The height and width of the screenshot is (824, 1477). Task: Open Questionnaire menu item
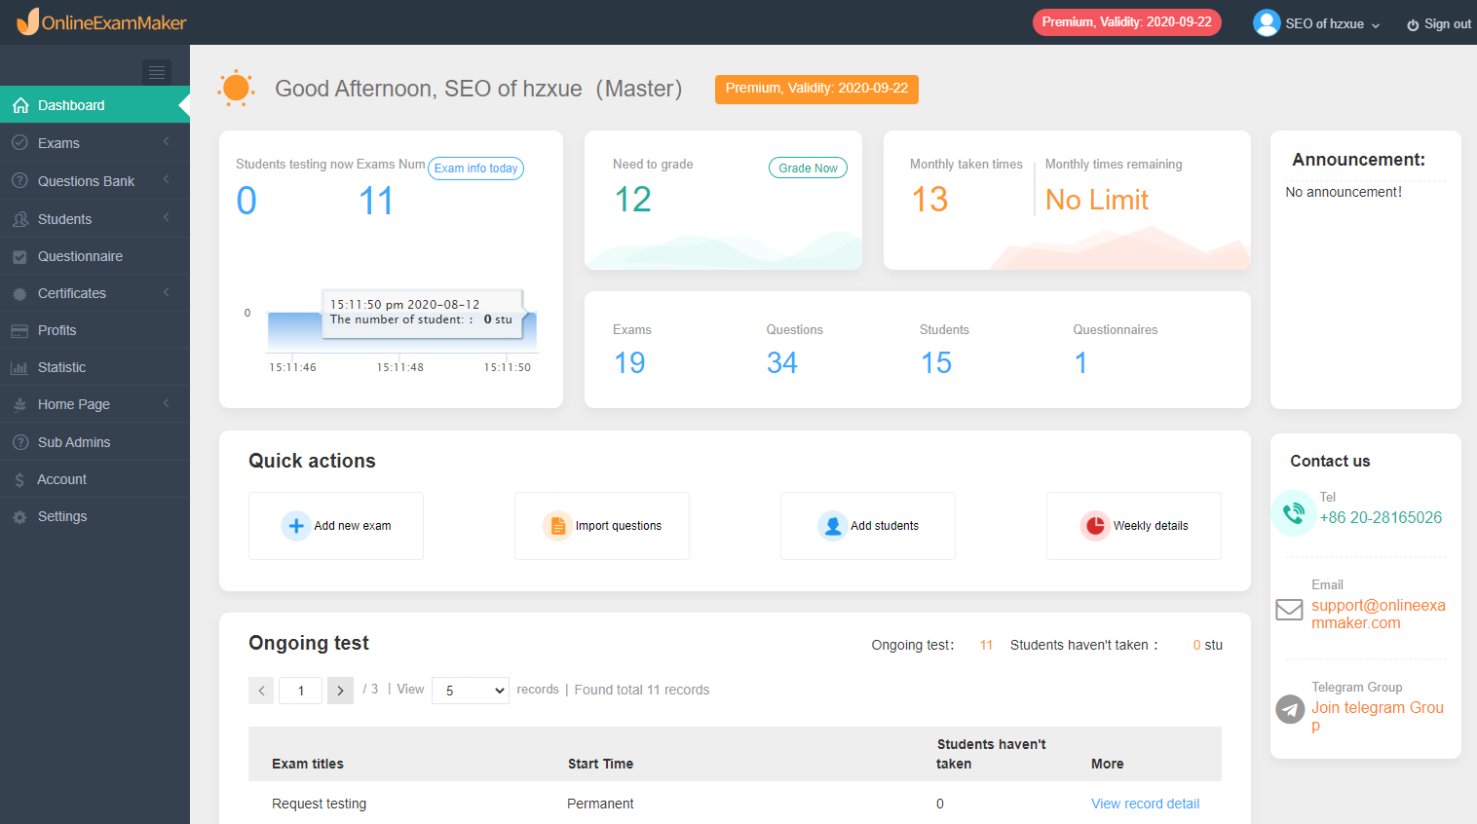(95, 256)
